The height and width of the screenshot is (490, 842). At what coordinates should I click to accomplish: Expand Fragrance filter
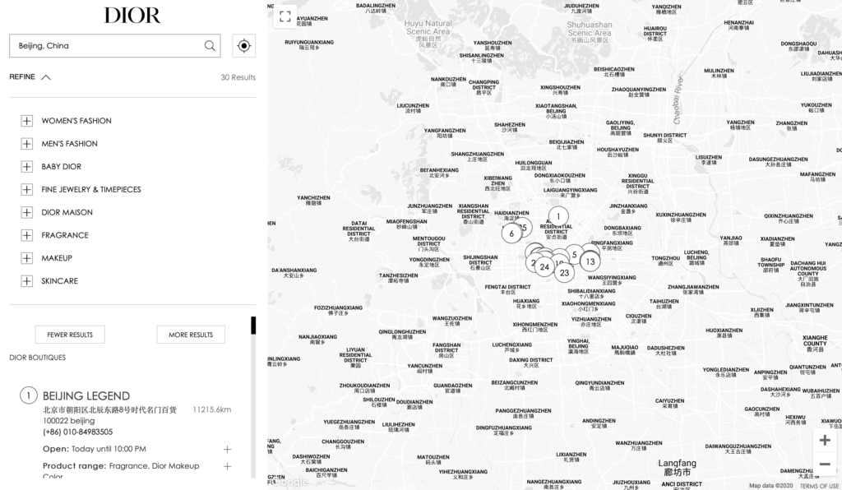point(27,235)
